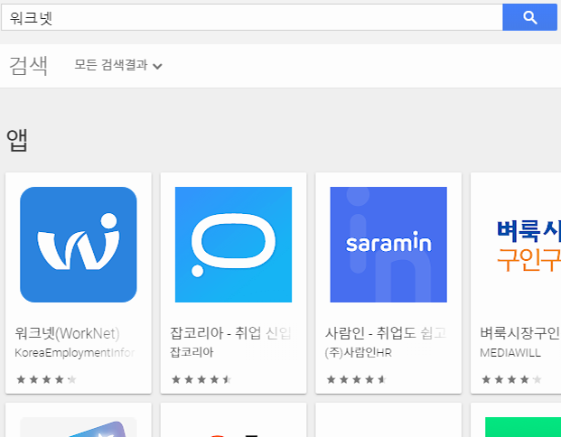Click the star rating of 벼룩시장구인
Image resolution: width=561 pixels, height=437 pixels.
point(511,379)
